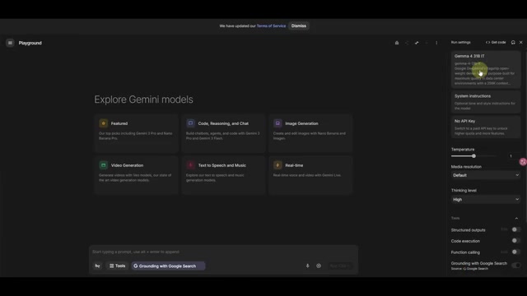The height and width of the screenshot is (296, 527).
Task: Toggle the Function calling switch
Action: (515, 252)
